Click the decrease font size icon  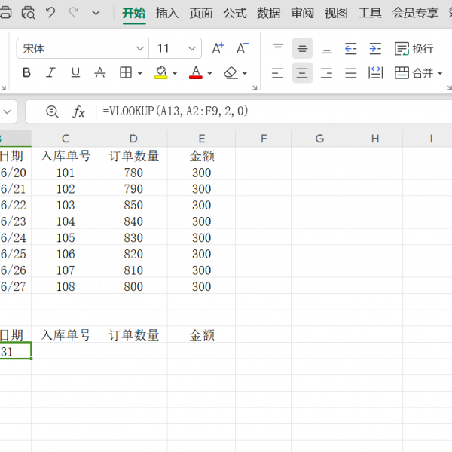pyautogui.click(x=243, y=48)
